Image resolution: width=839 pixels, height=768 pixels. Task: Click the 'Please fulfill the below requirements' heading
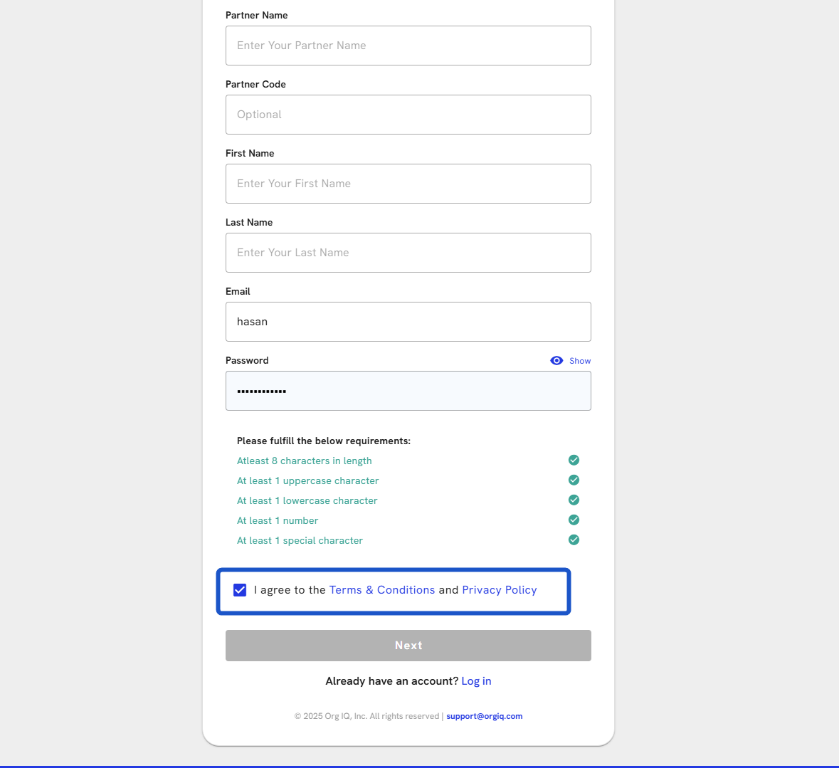pyautogui.click(x=324, y=441)
